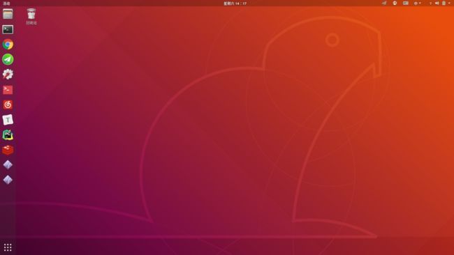Image resolution: width=454 pixels, height=255 pixels.
Task: Open the system menu beside the battery icon
Action: (x=449, y=3)
